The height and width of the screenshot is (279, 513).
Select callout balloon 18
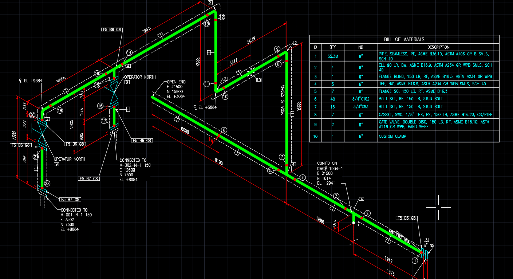(x=97, y=74)
